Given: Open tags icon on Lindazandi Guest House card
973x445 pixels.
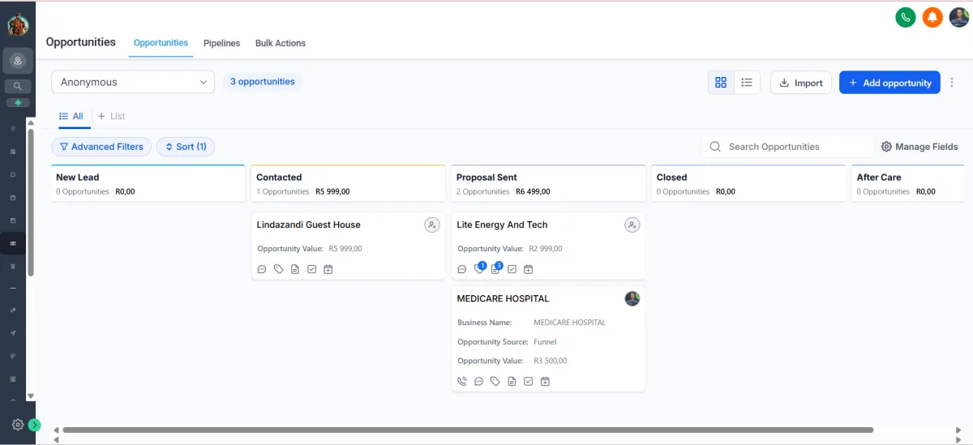Looking at the screenshot, I should click(278, 269).
